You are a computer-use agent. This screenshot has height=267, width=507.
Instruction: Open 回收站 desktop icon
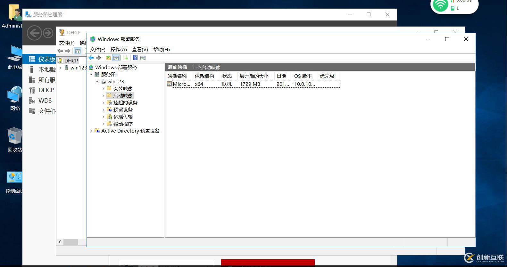(x=15, y=140)
